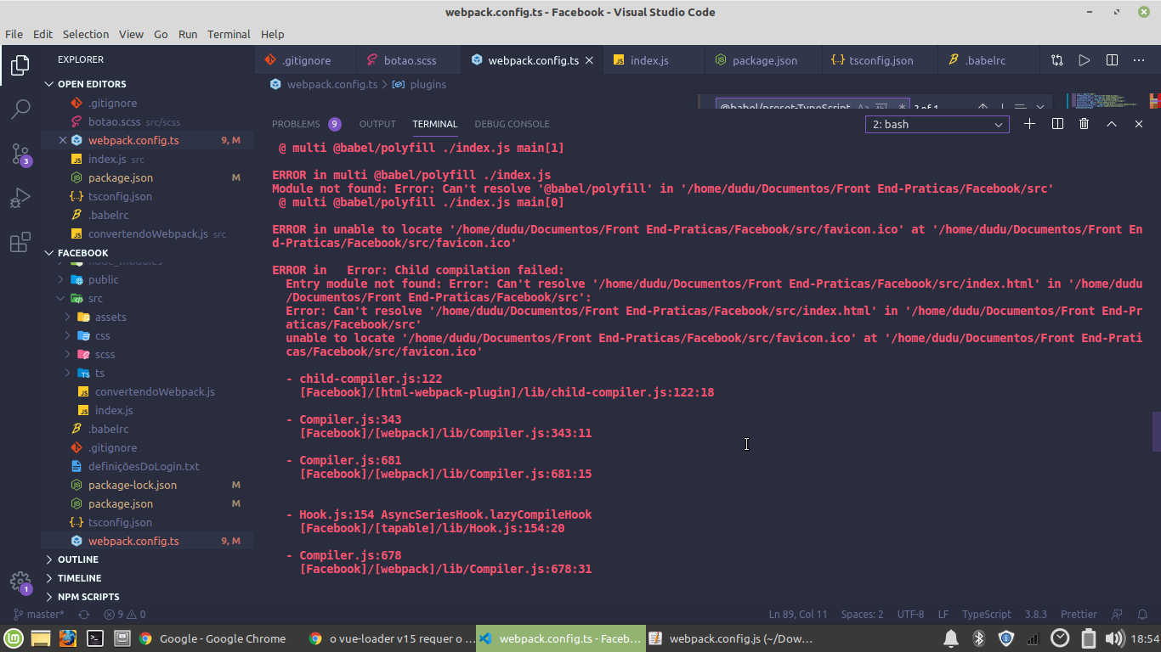Synchronize changes via status bar sync icon
The height and width of the screenshot is (652, 1161).
coord(83,614)
